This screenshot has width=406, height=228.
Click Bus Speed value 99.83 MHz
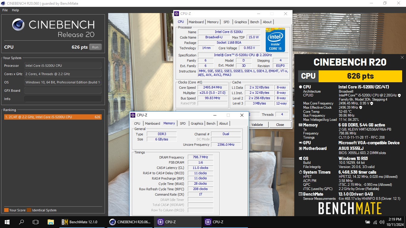coord(213,98)
